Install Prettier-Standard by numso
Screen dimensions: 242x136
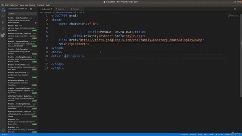[x=34, y=38]
